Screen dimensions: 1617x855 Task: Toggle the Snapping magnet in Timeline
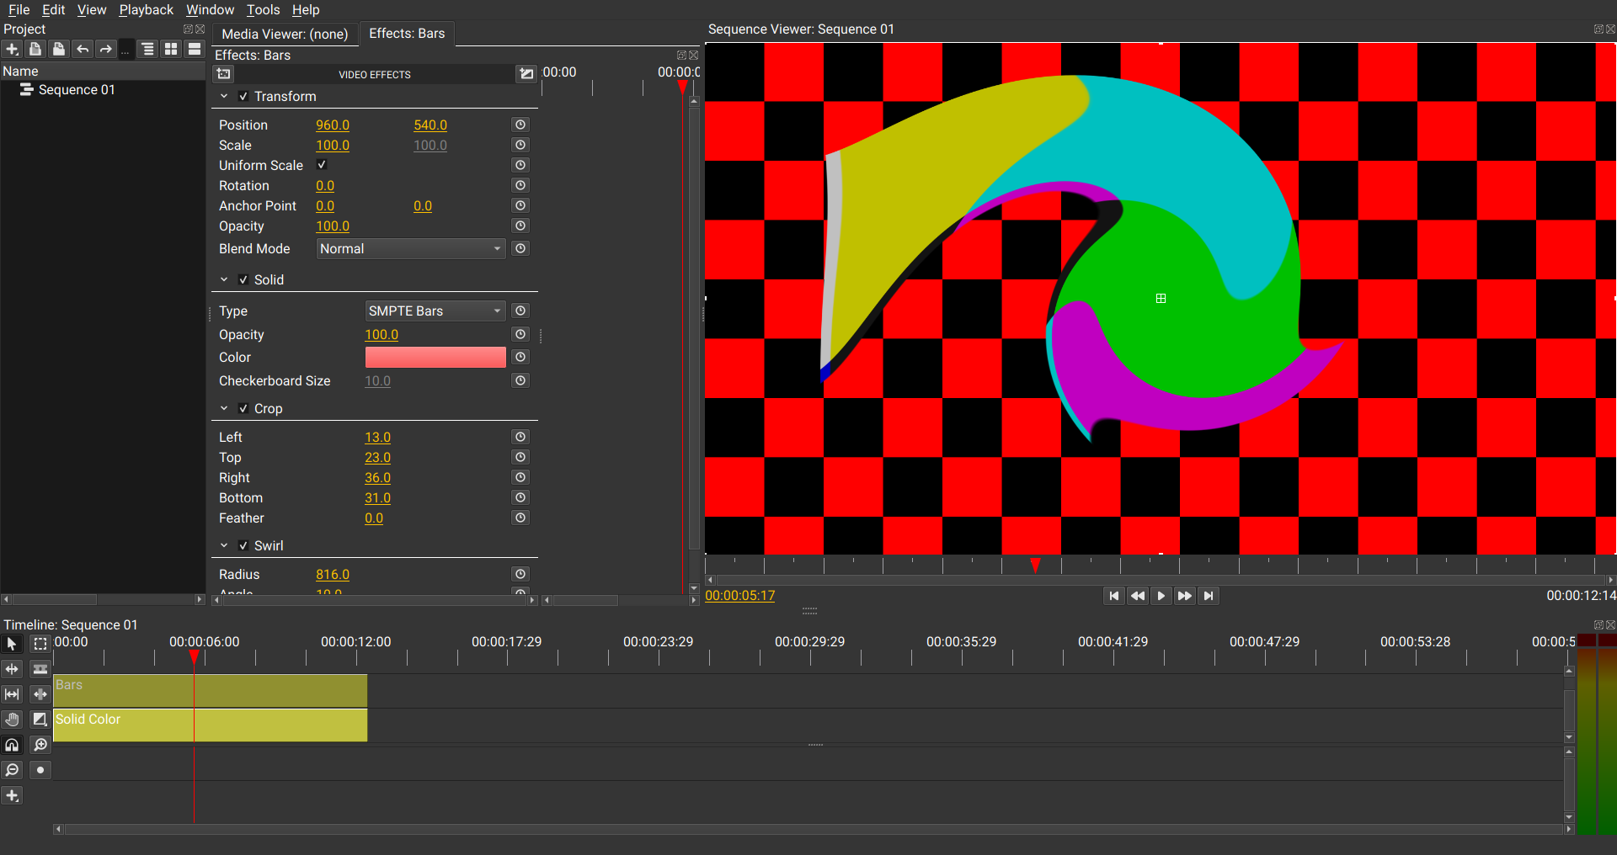[x=12, y=745]
